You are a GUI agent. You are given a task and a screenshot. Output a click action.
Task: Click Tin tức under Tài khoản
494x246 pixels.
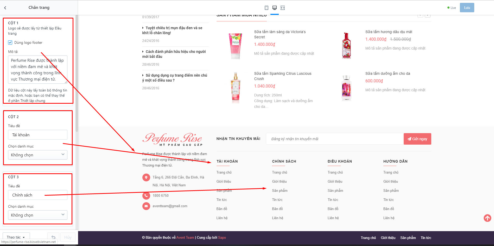[x=222, y=200]
